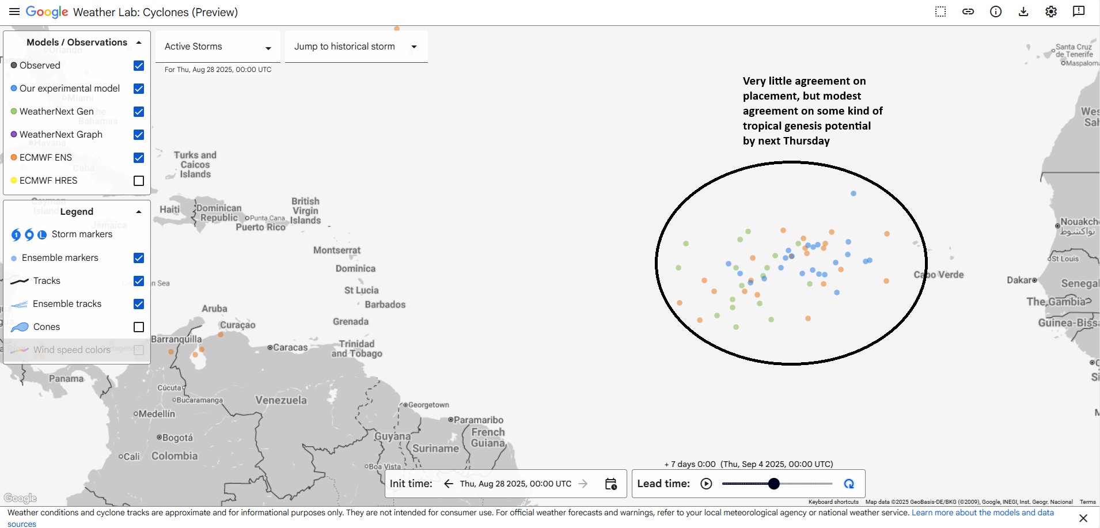This screenshot has width=1100, height=528.
Task: Click the Venezuela map label
Action: coord(281,400)
